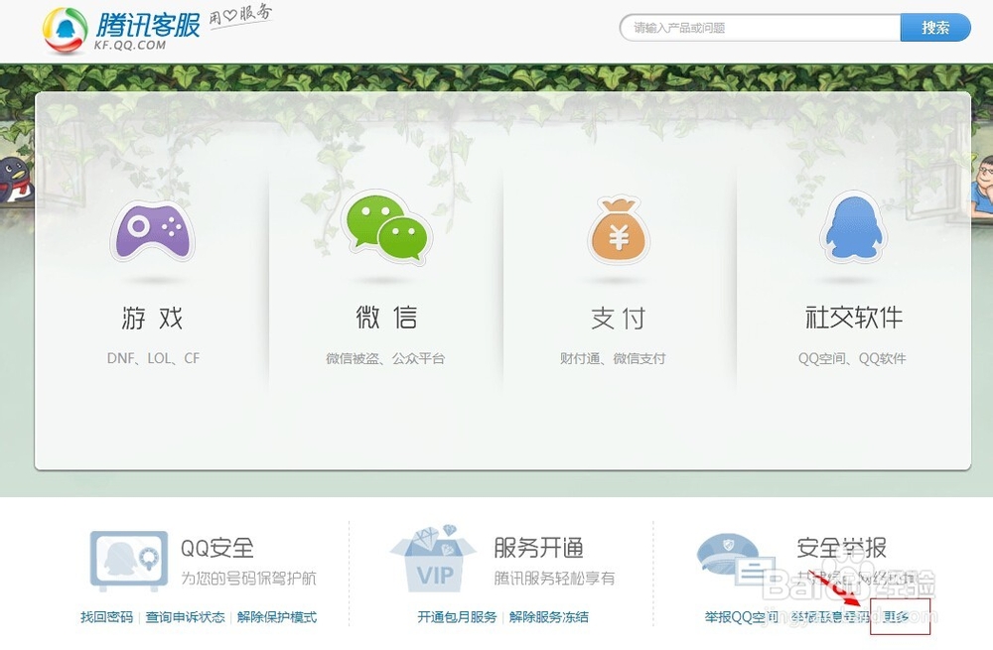993x650 pixels.
Task: Click the 腾讯客服 brand title text
Action: (148, 24)
